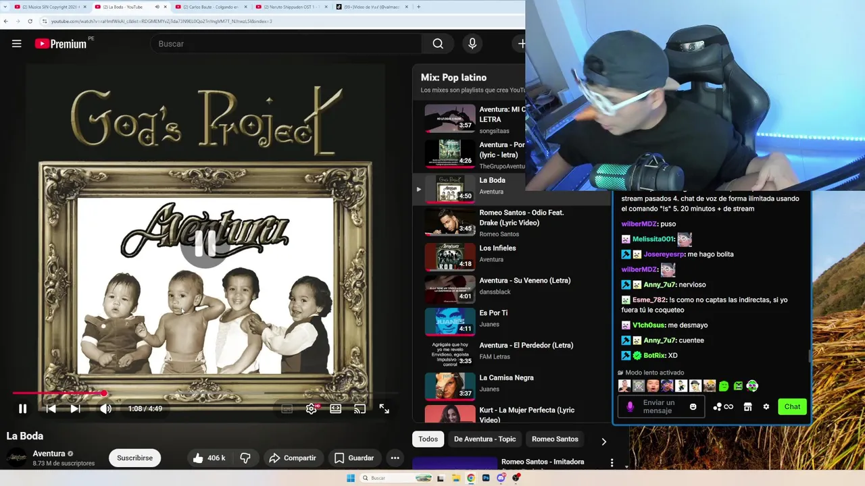Switch to Carlos Baute - Colgando tab

(x=211, y=7)
